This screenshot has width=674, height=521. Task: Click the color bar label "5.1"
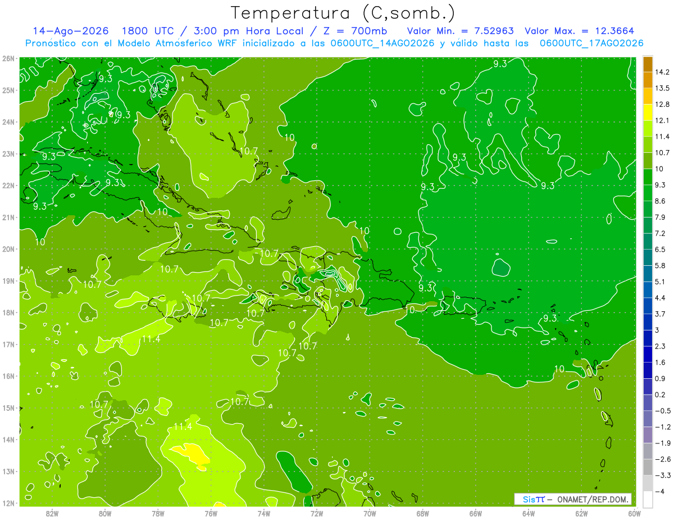tap(661, 282)
